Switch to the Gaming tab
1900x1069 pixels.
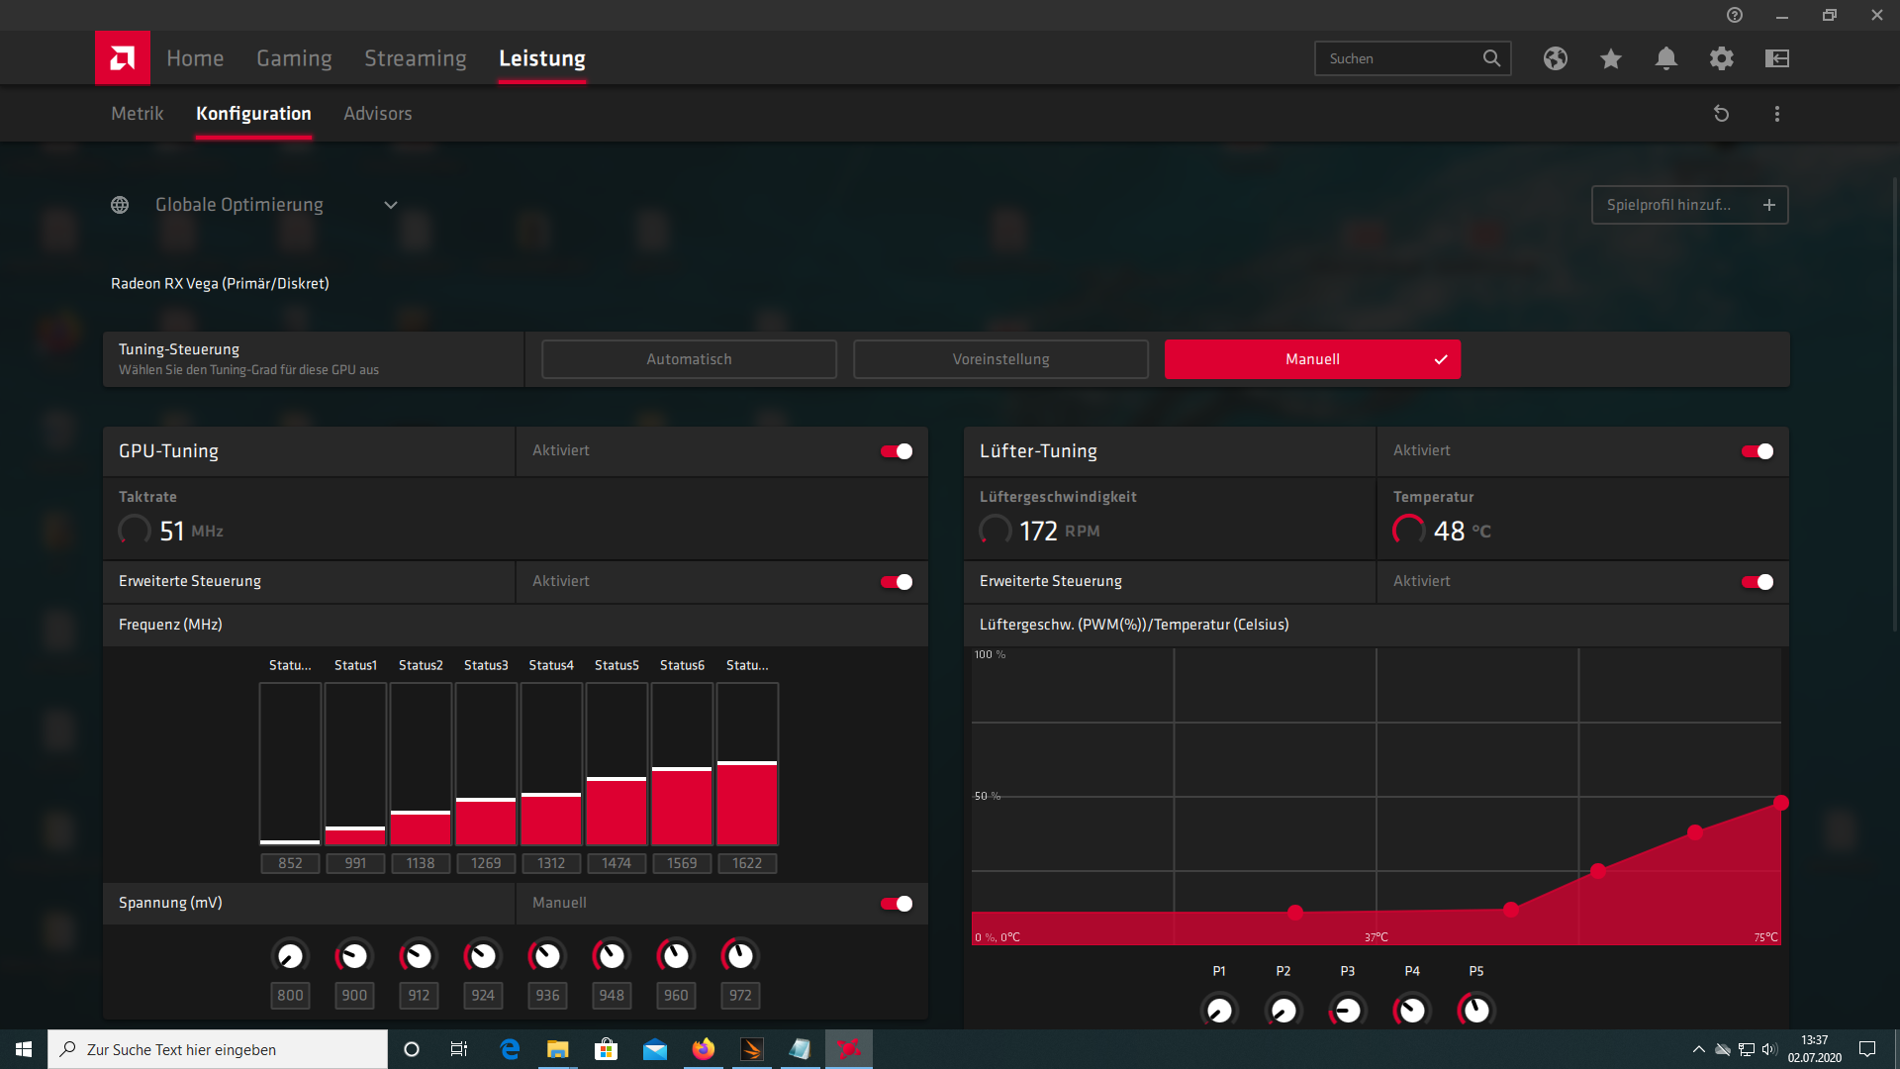(x=294, y=58)
